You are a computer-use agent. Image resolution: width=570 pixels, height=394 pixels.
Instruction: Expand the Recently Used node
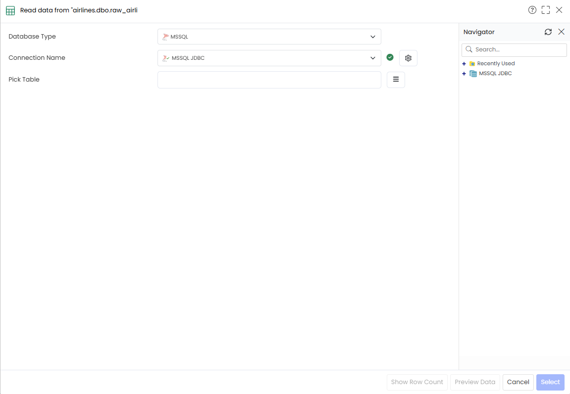(x=464, y=64)
